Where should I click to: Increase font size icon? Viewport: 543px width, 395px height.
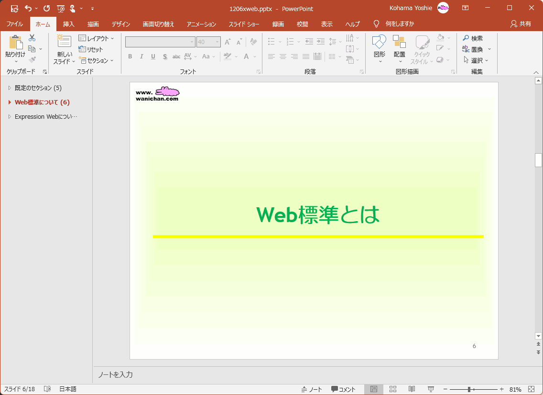pyautogui.click(x=228, y=42)
